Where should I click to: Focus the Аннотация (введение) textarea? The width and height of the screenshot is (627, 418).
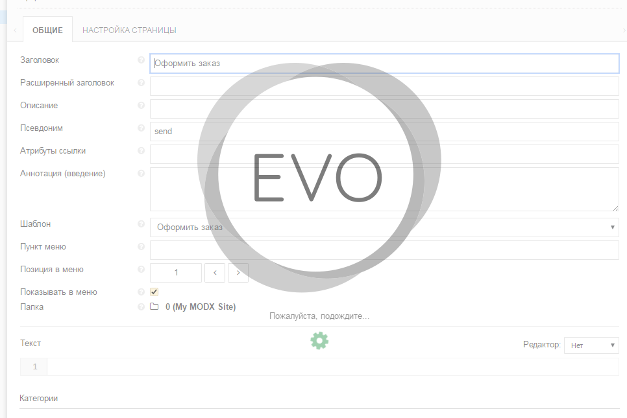tap(384, 189)
